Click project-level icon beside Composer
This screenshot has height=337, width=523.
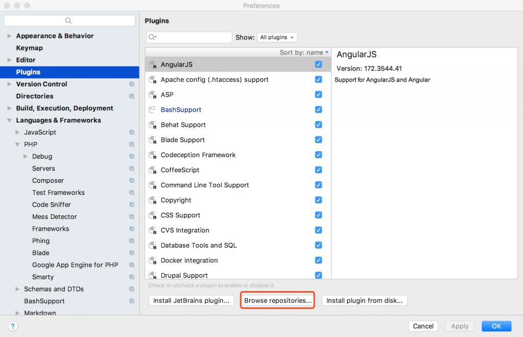(132, 180)
